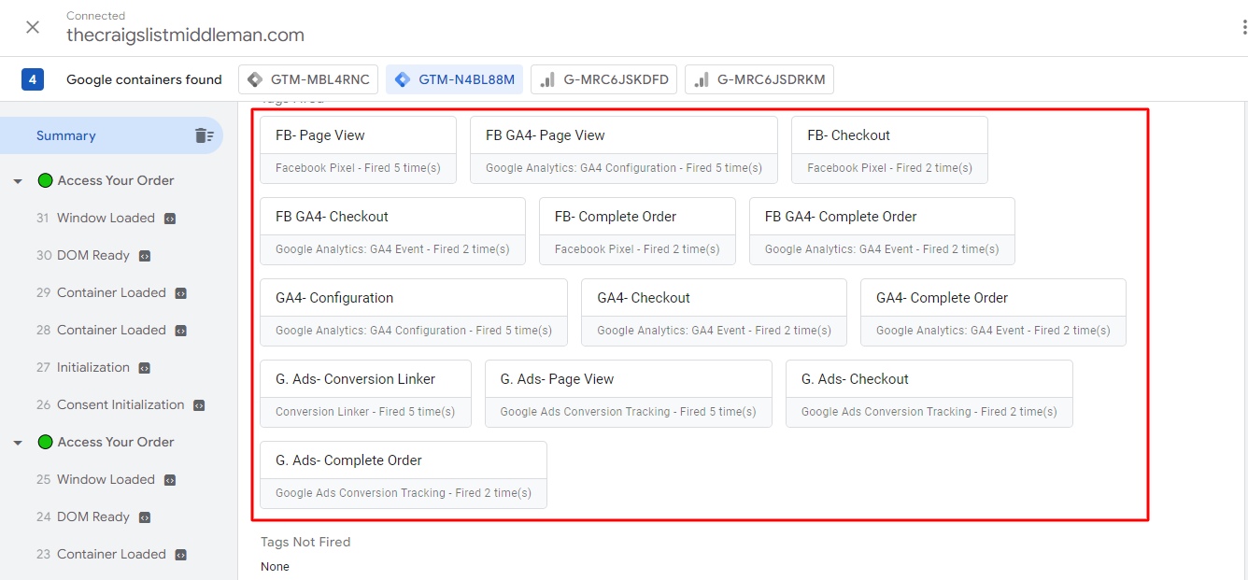The height and width of the screenshot is (580, 1248).
Task: Click the code icon beside 24 DOM Ready
Action: 145,517
